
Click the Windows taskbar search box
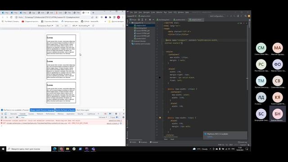click(29, 149)
